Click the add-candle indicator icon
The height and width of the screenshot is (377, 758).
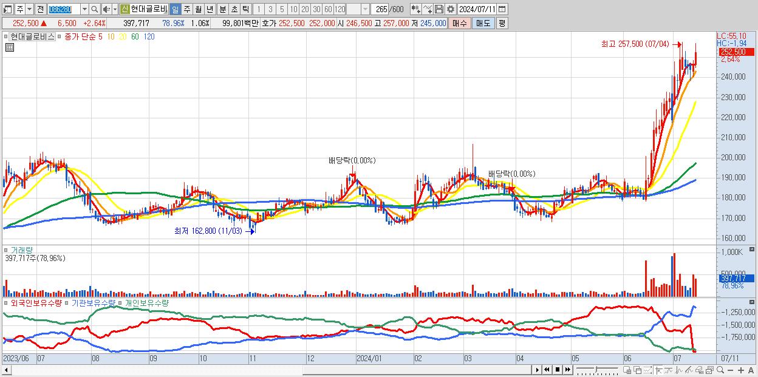[x=416, y=9]
